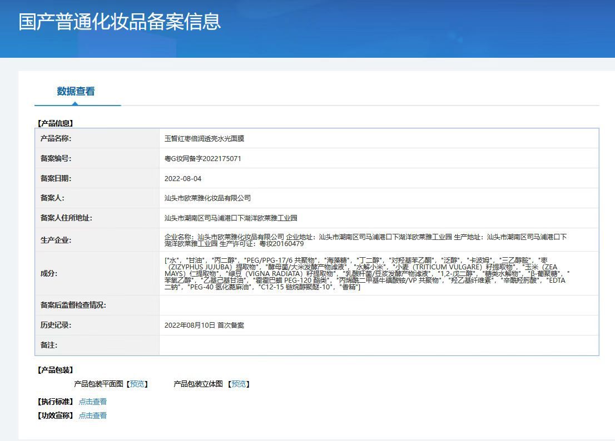Screen dimensions: 615x441
Task: Select filer value 汕头市欧莱雅化妆品有限公司
Action: click(x=207, y=198)
